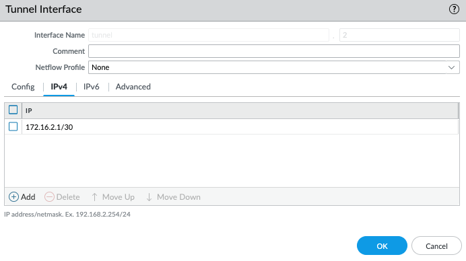
Task: Click the Comment input field
Action: tap(274, 51)
